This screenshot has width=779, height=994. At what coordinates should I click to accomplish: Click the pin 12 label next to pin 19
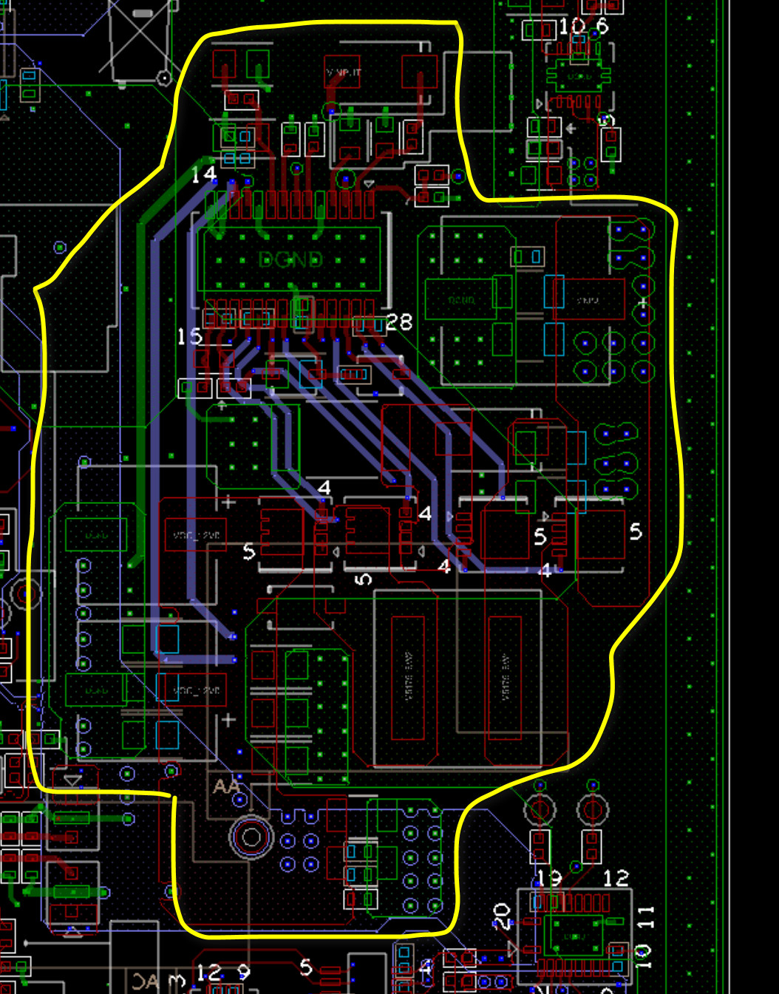[x=616, y=878]
